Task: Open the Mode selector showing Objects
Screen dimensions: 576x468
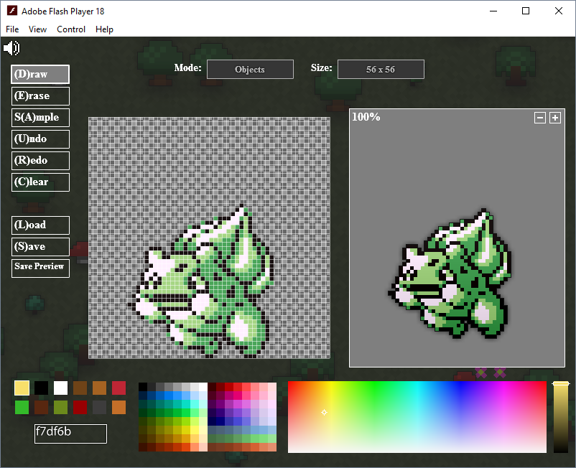Action: [x=250, y=70]
